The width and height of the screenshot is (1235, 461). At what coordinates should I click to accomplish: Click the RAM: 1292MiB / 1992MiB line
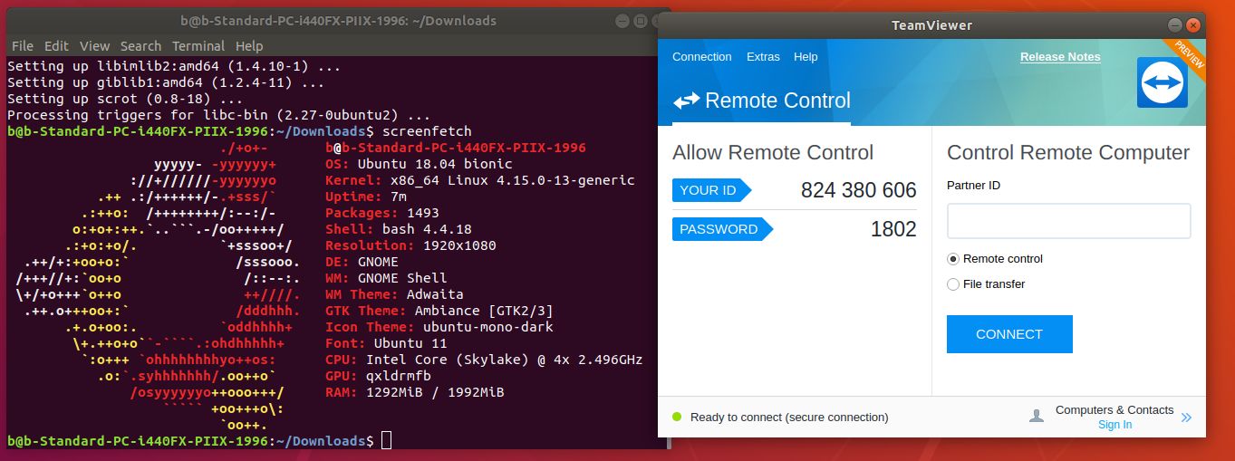click(x=415, y=392)
